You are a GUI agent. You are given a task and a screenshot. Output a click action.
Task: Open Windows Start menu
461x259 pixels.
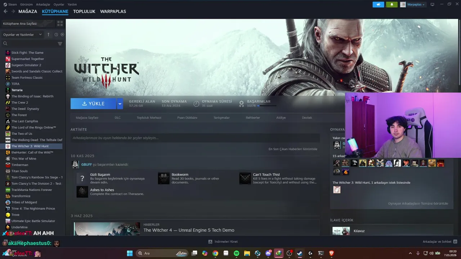click(x=130, y=253)
